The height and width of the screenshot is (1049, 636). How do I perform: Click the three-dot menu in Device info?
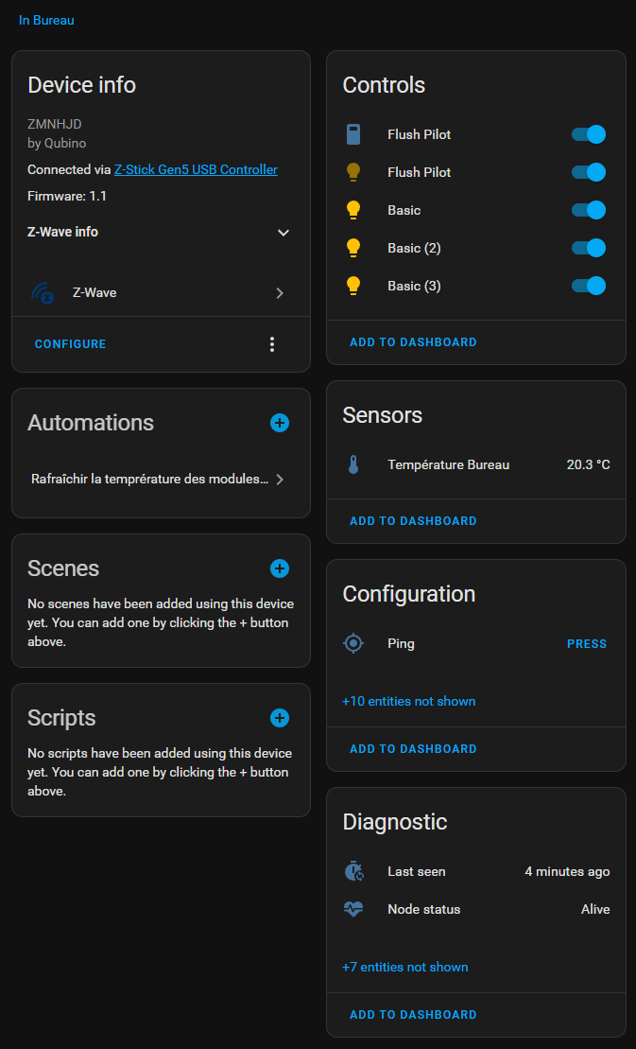click(x=272, y=344)
